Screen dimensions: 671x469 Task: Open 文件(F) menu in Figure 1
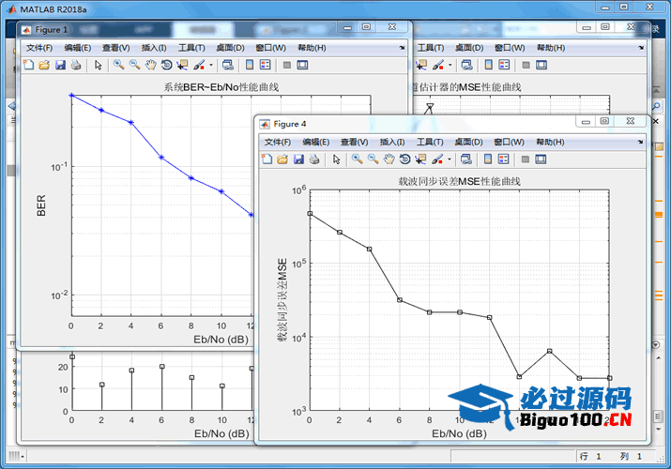pos(38,48)
